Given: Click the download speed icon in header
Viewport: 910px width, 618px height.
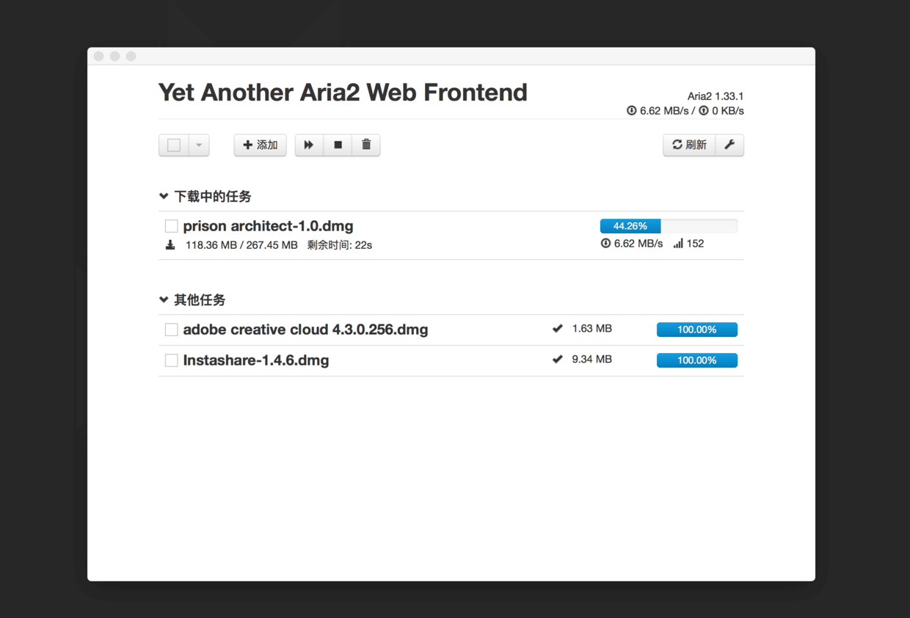Looking at the screenshot, I should [x=631, y=111].
